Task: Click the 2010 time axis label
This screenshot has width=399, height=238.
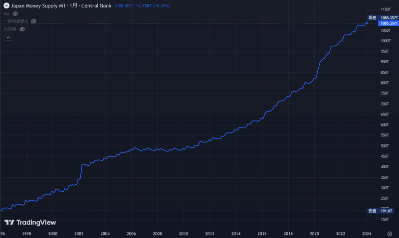Action: pos(184,234)
